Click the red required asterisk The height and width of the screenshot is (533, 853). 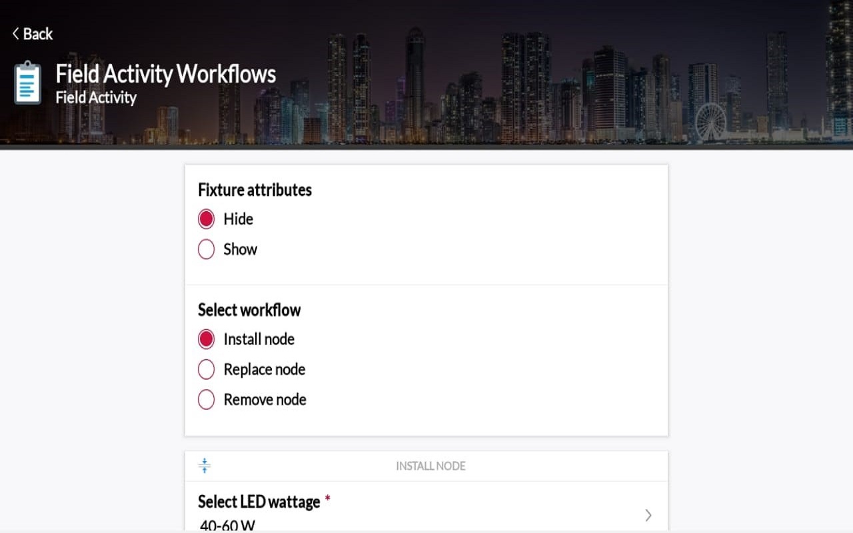pos(327,500)
